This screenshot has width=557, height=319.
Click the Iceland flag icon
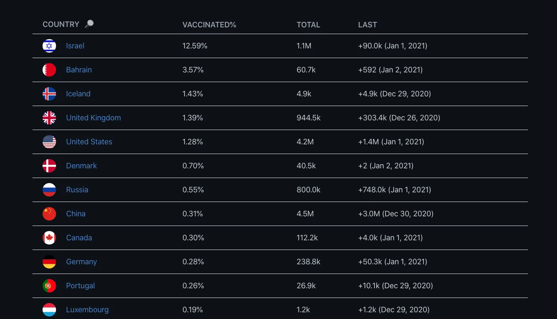(49, 94)
